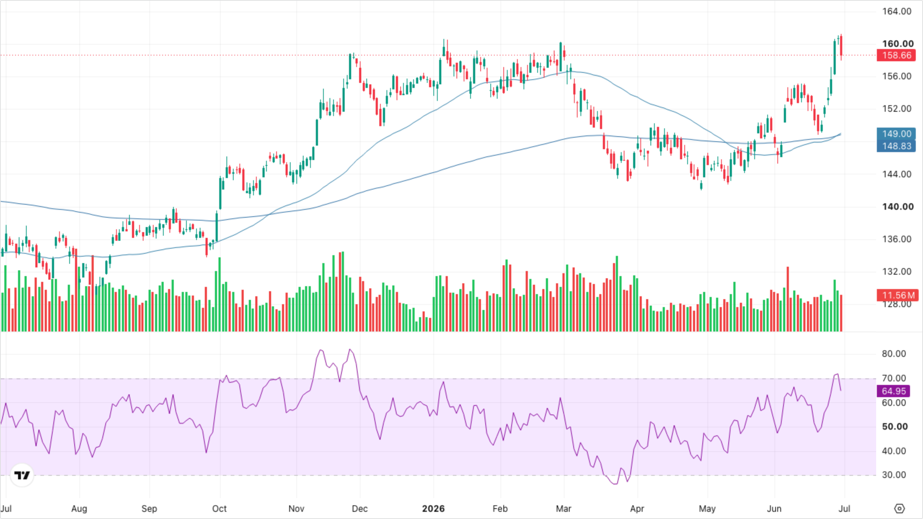Click the Dec label on time axis
This screenshot has width=923, height=519.
click(x=359, y=509)
